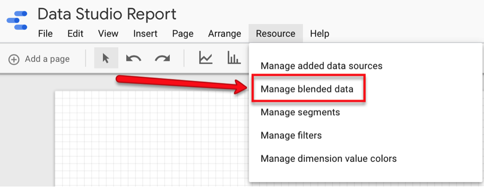Viewport: 484px width, 187px height.
Task: Open the Insert menu
Action: 145,34
